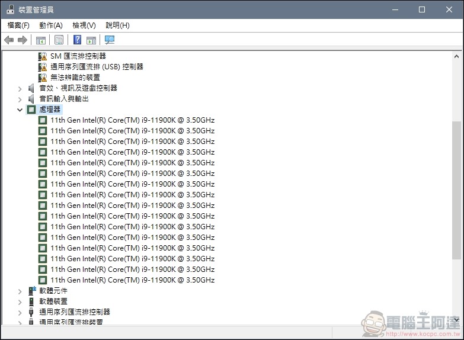Click the blue Help question mark icon

(77, 40)
